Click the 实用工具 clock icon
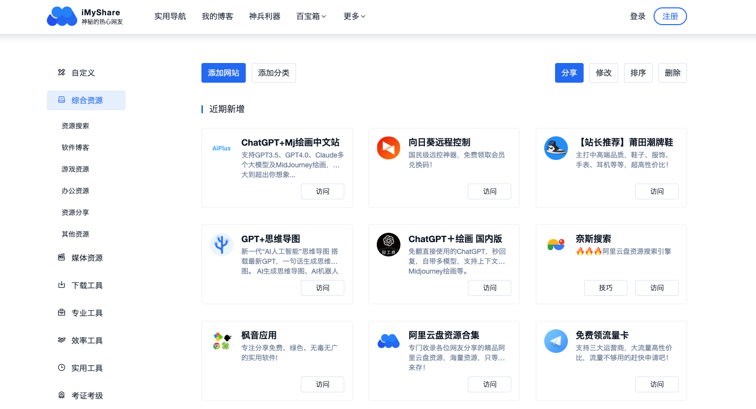The image size is (756, 409). [62, 368]
